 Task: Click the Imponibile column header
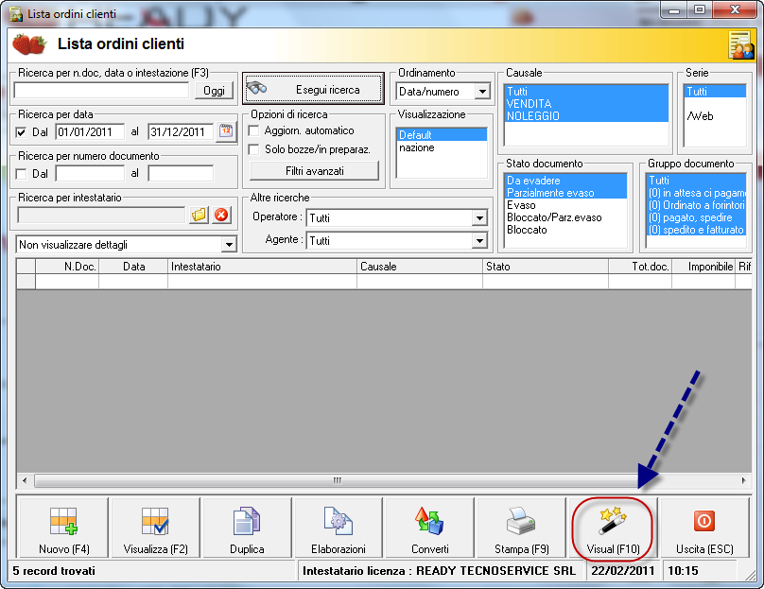point(703,267)
